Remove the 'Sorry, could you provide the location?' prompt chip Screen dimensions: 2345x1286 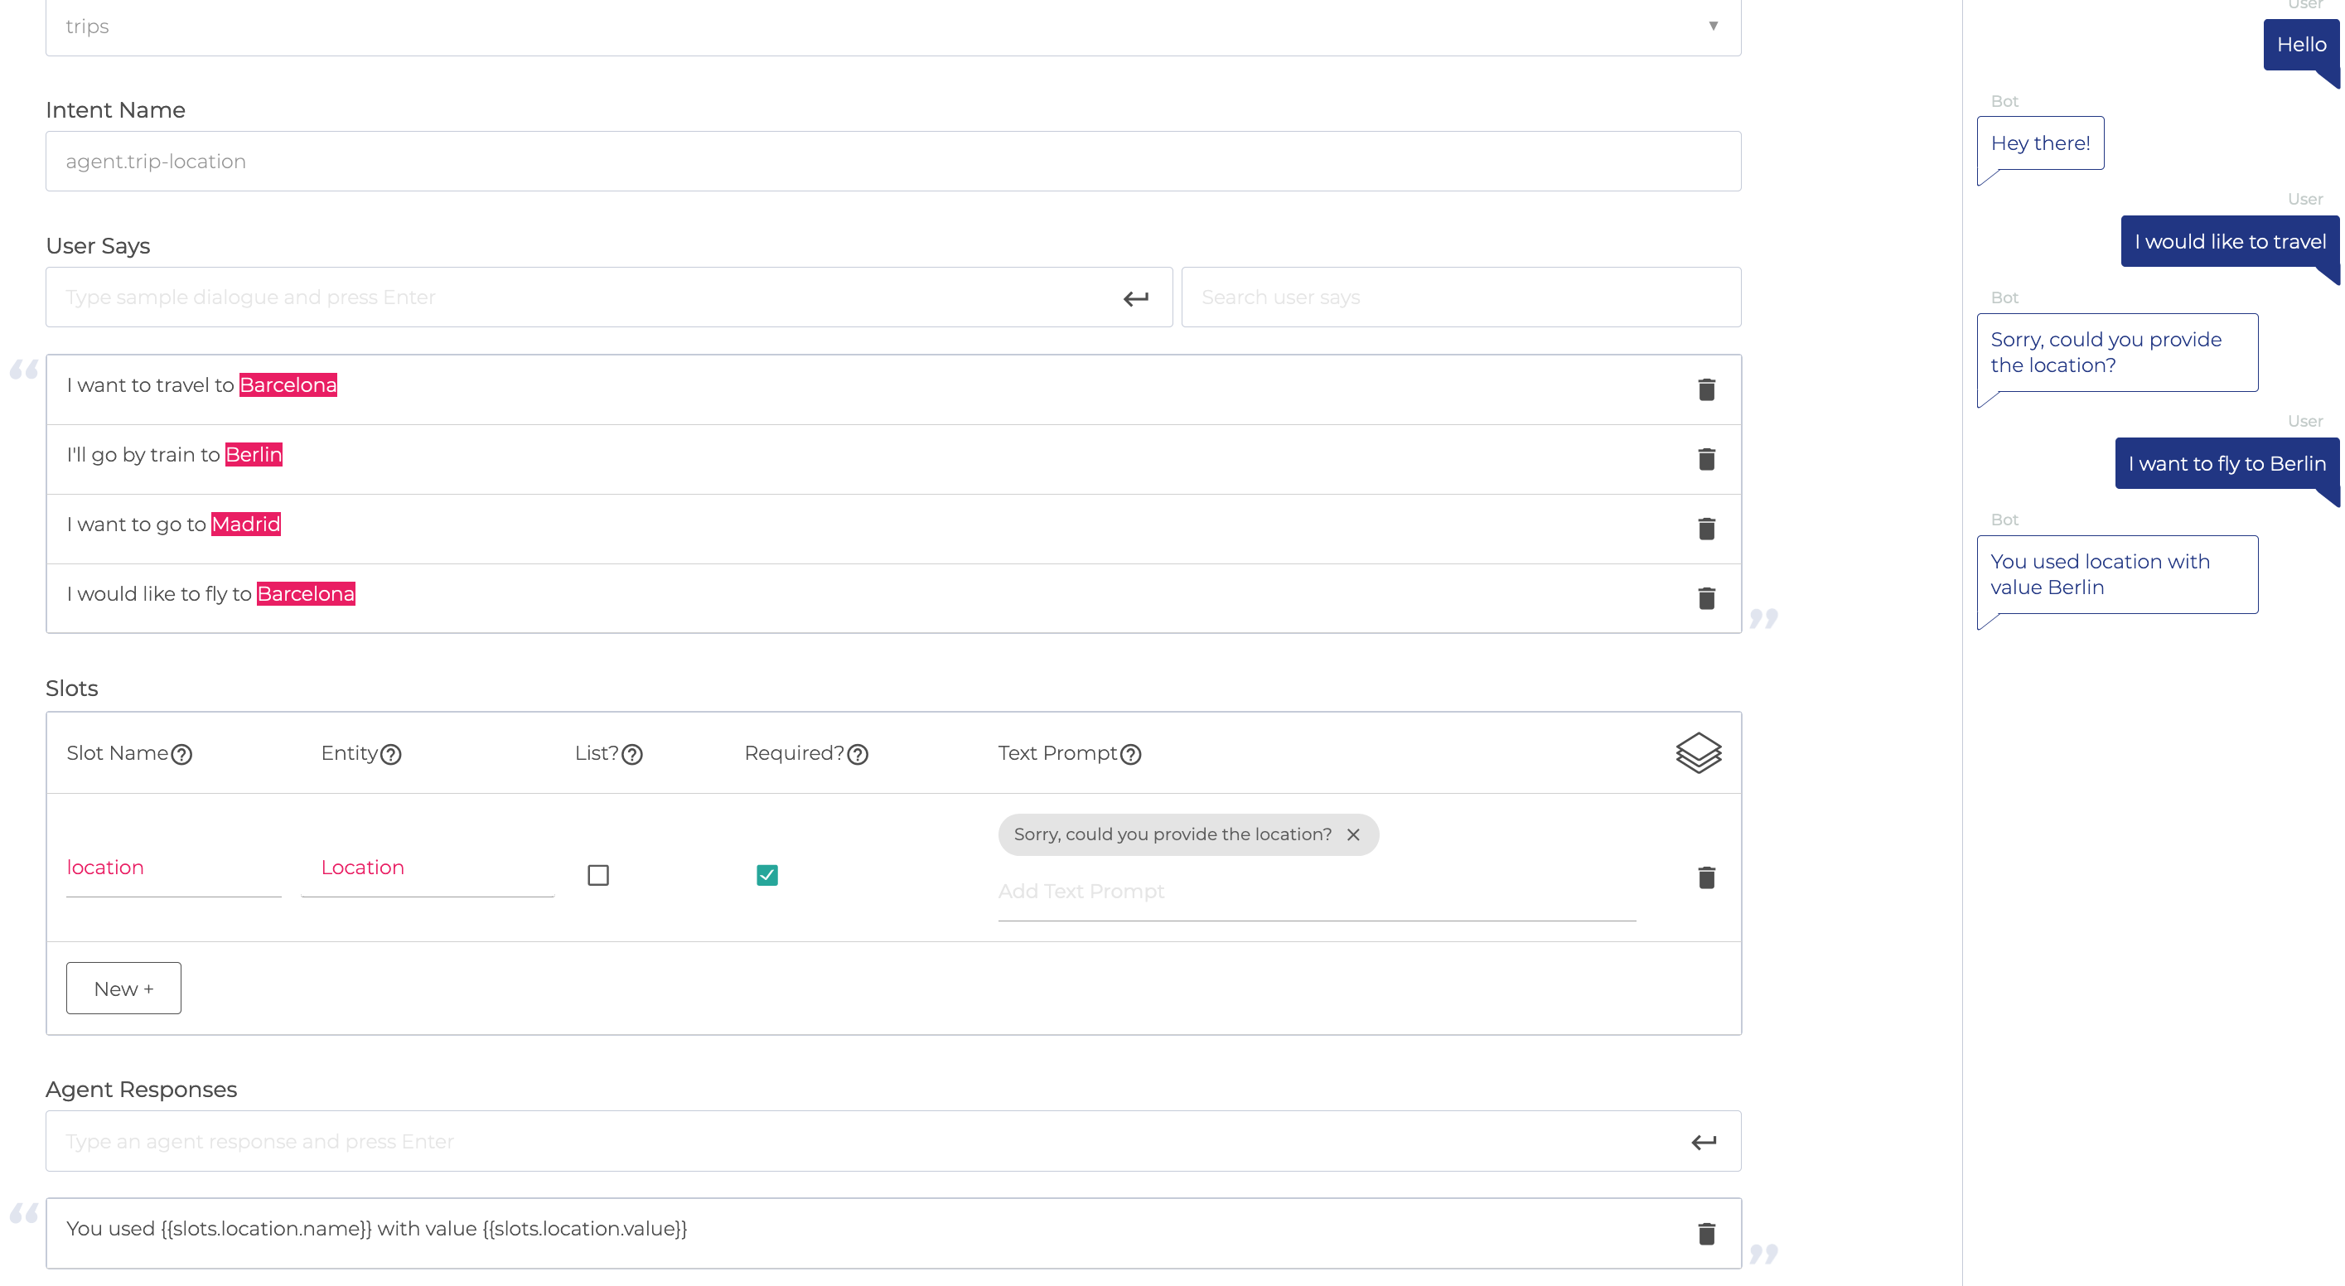(x=1354, y=834)
